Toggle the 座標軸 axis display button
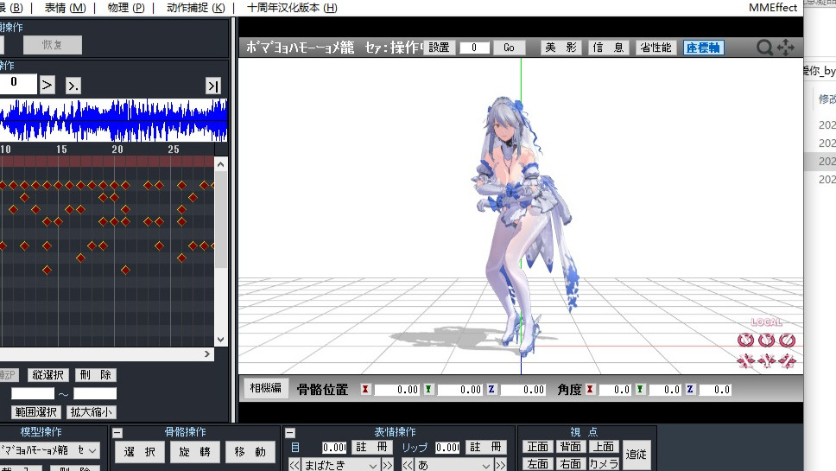This screenshot has height=471, width=836. [x=703, y=48]
